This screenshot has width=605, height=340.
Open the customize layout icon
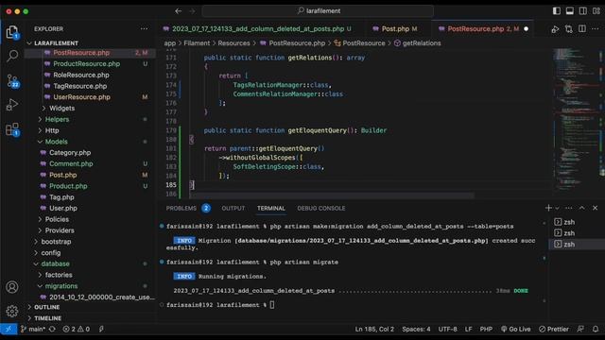coord(596,10)
